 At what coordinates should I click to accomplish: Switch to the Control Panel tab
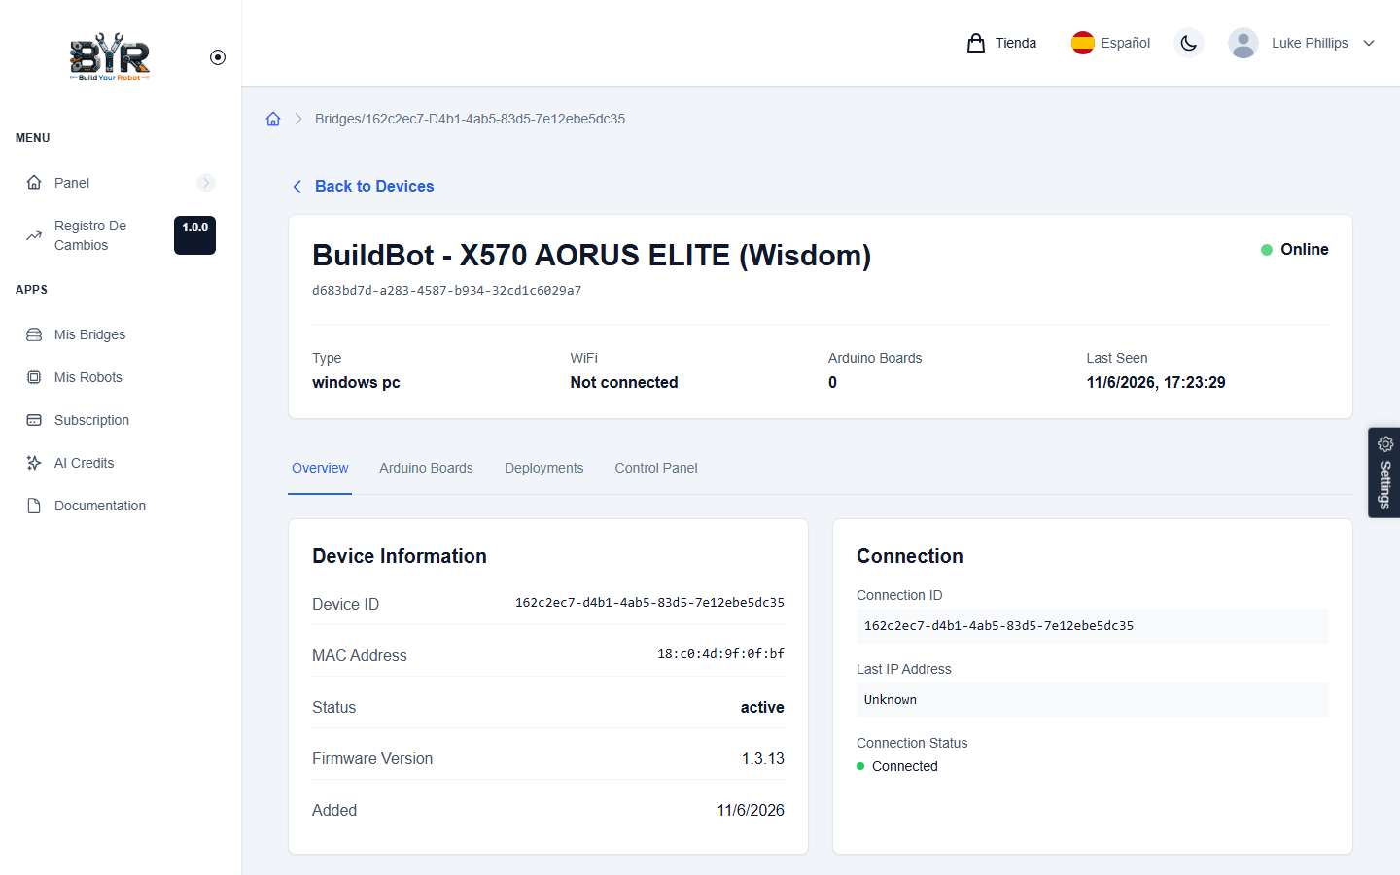[656, 468]
